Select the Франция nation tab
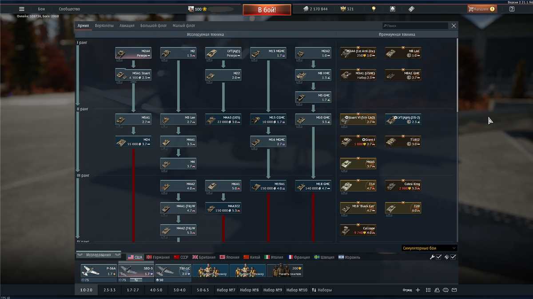Viewport: 533px width, 299px height. point(299,257)
